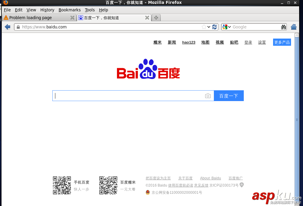Open the 新闻 news link
This screenshot has width=303, height=206.
(172, 42)
